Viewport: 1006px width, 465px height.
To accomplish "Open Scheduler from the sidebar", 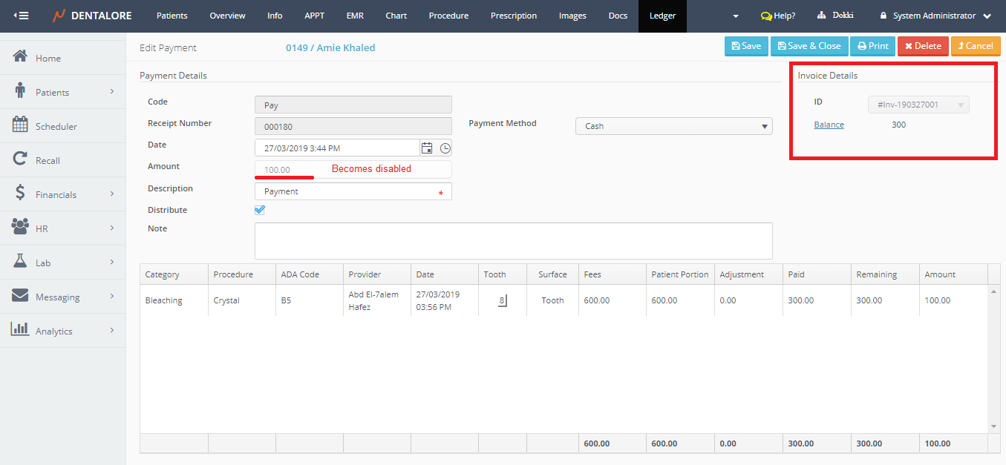I will [x=56, y=126].
